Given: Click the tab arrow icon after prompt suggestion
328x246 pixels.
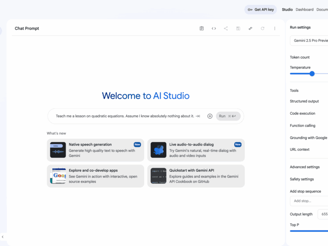Looking at the screenshot, I should click(x=198, y=116).
